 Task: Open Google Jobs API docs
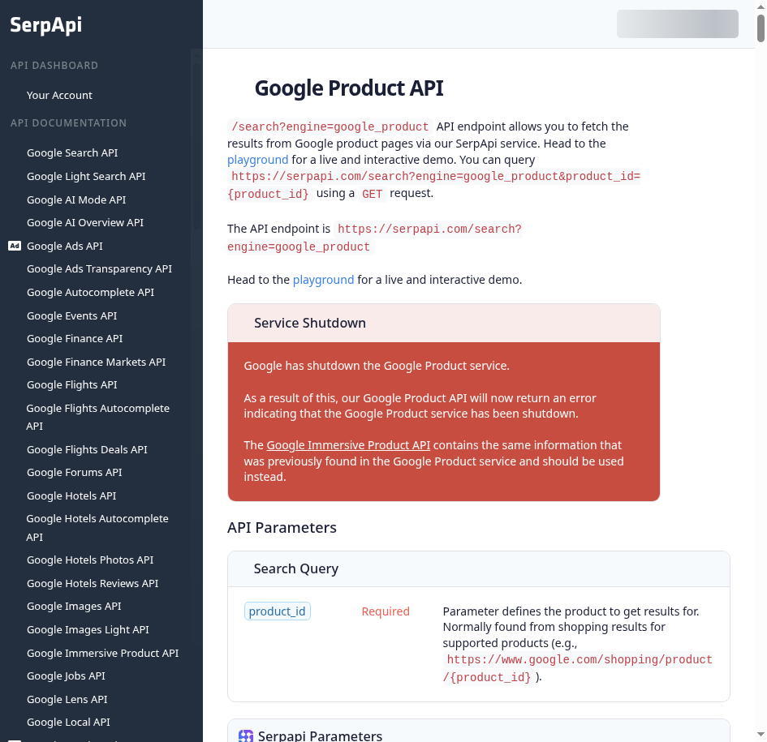pos(66,676)
